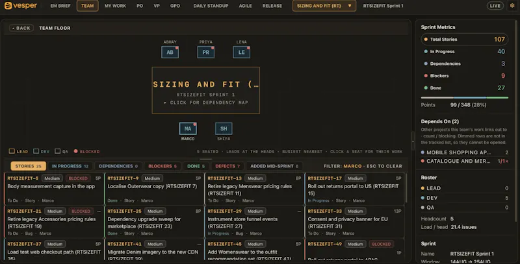
Task: Open story card RTSIZEFIT-33
Action: [354, 221]
